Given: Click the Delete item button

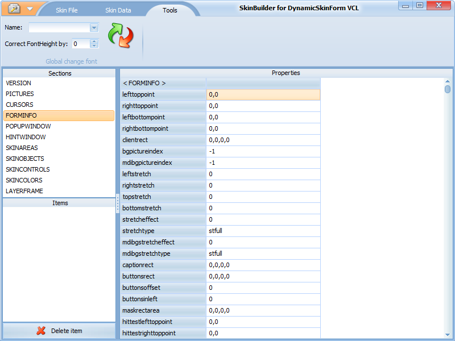Looking at the screenshot, I should pos(59,331).
